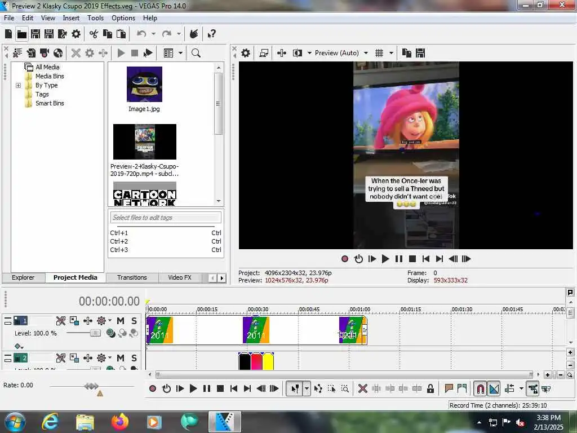Switch to the Video FX tab
This screenshot has height=433, width=577.
(x=180, y=277)
